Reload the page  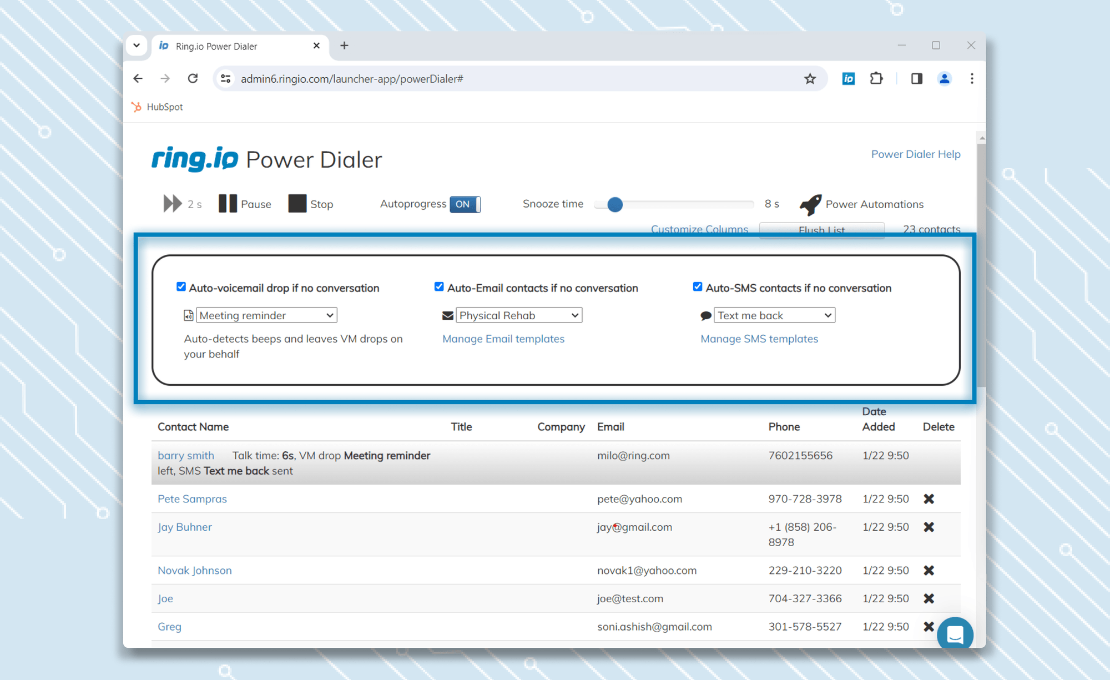[193, 79]
